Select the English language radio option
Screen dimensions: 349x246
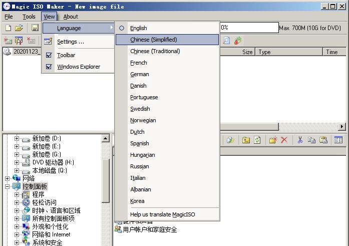[x=122, y=28]
